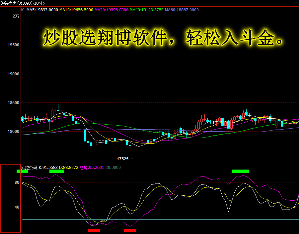Select the 19000 price axis label
The height and width of the screenshot is (234, 299).
[13, 74]
